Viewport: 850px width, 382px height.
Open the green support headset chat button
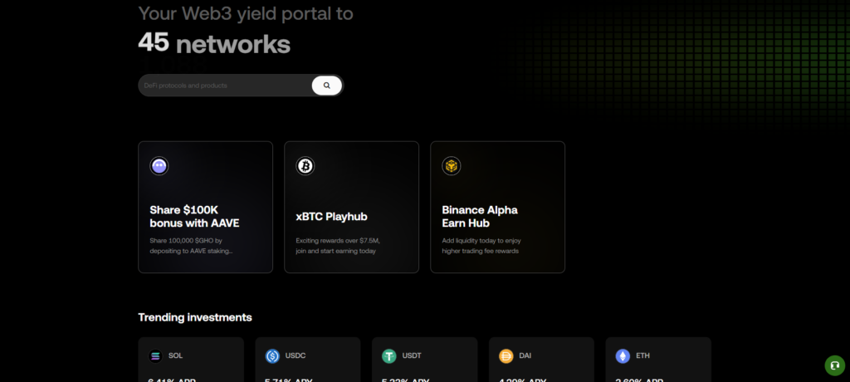tap(834, 364)
